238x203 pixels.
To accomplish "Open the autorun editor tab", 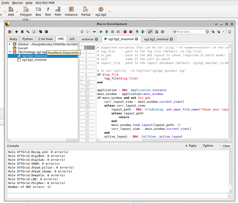I will [88, 39].
